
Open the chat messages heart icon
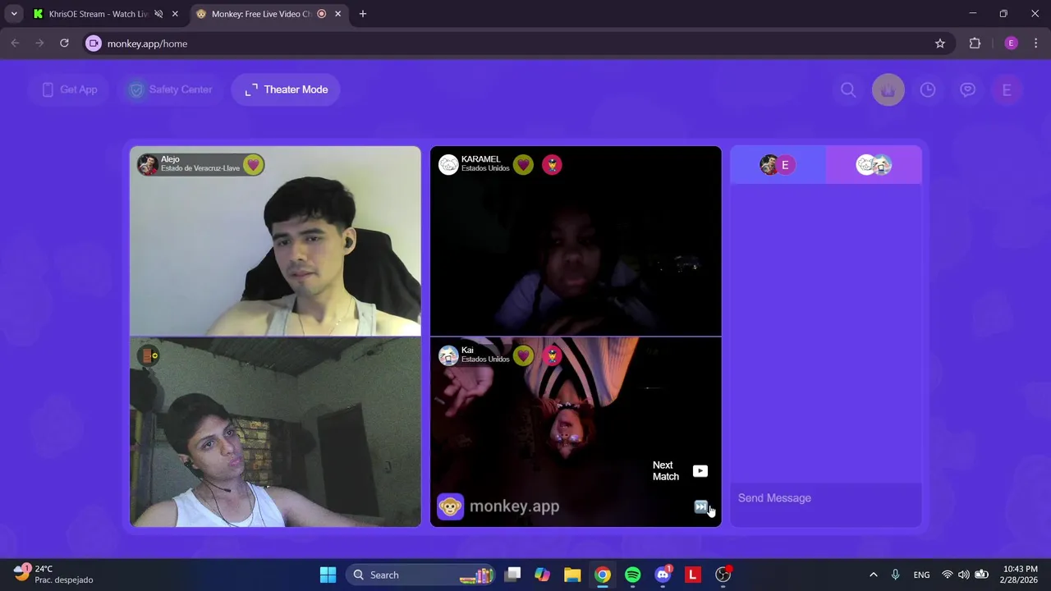click(x=967, y=90)
